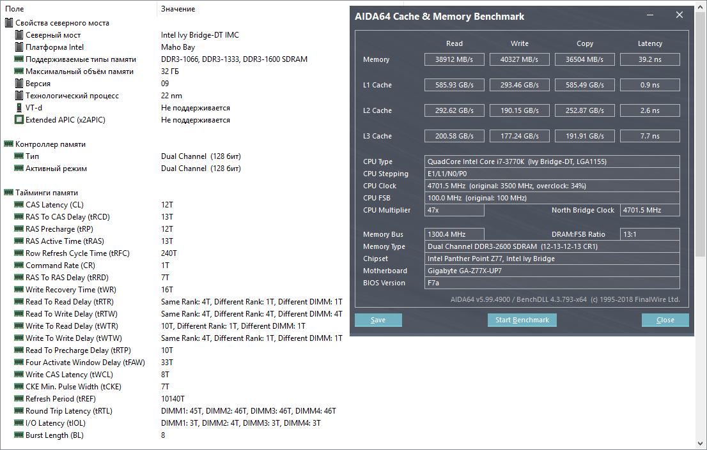Click the Memory Read value 38912 MB/s
Viewport: 707px width, 450px height.
(454, 59)
